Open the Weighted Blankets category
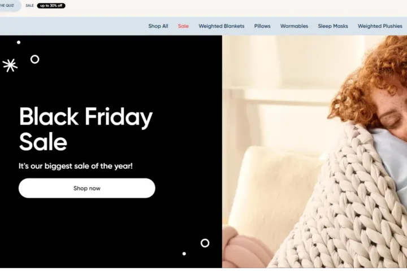The height and width of the screenshot is (271, 407). pyautogui.click(x=222, y=26)
